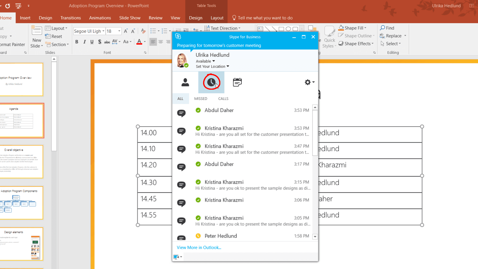Select the Design elements slide thumbnail

coord(22,244)
